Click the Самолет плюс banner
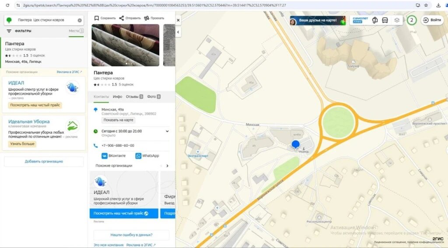 point(360,20)
